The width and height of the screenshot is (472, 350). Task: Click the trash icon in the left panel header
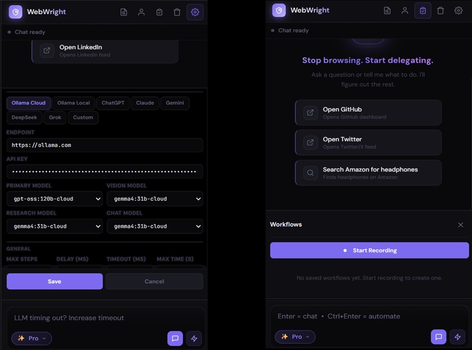point(177,12)
